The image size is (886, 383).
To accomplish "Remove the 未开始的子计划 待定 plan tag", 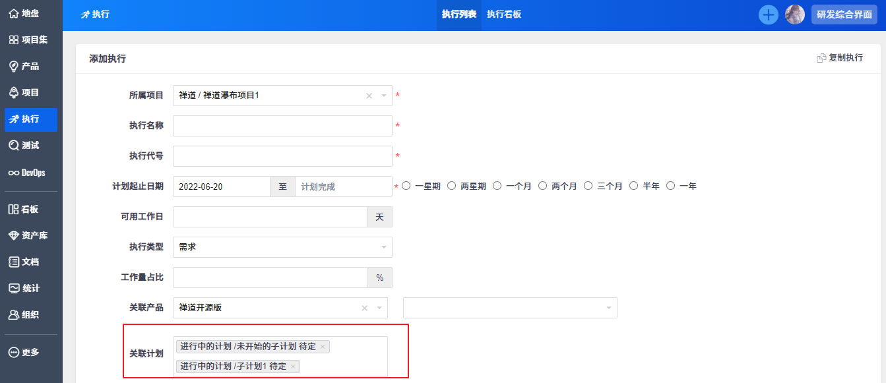I will click(323, 347).
